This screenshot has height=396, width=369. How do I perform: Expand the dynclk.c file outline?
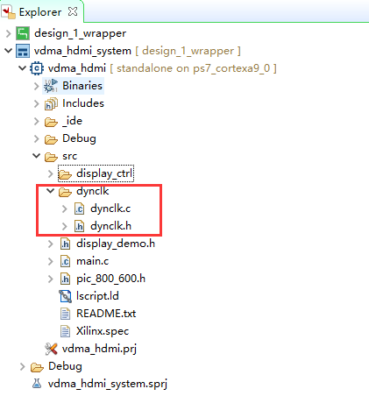coord(64,209)
